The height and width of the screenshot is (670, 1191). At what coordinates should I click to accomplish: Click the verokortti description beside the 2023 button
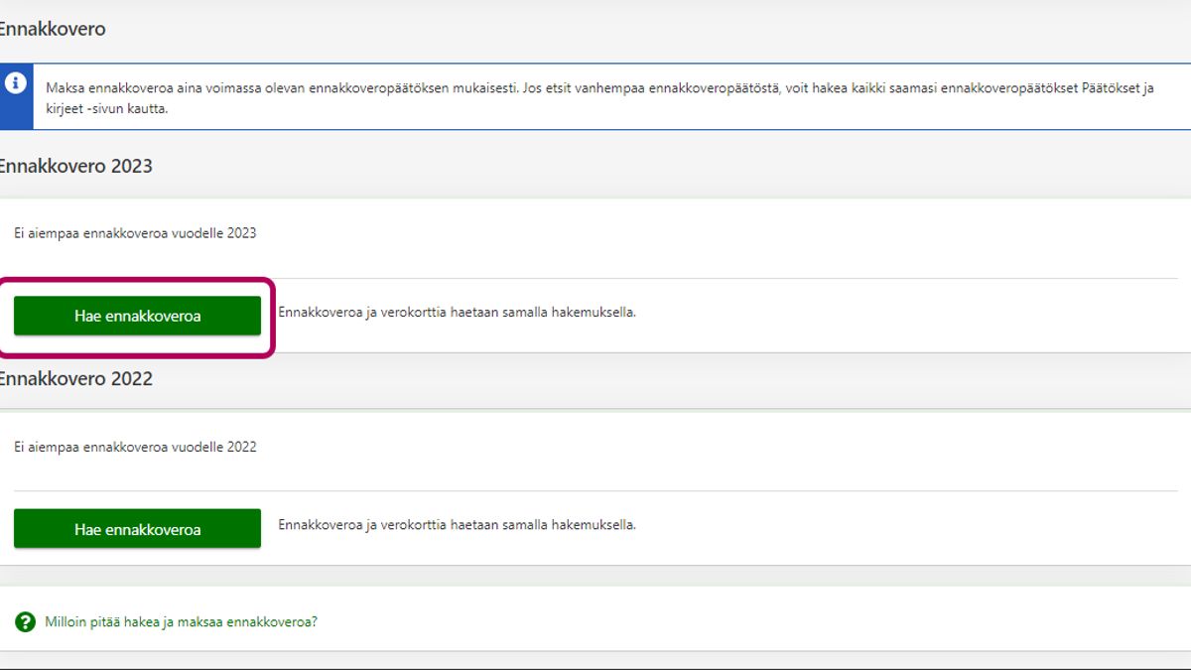(x=457, y=312)
